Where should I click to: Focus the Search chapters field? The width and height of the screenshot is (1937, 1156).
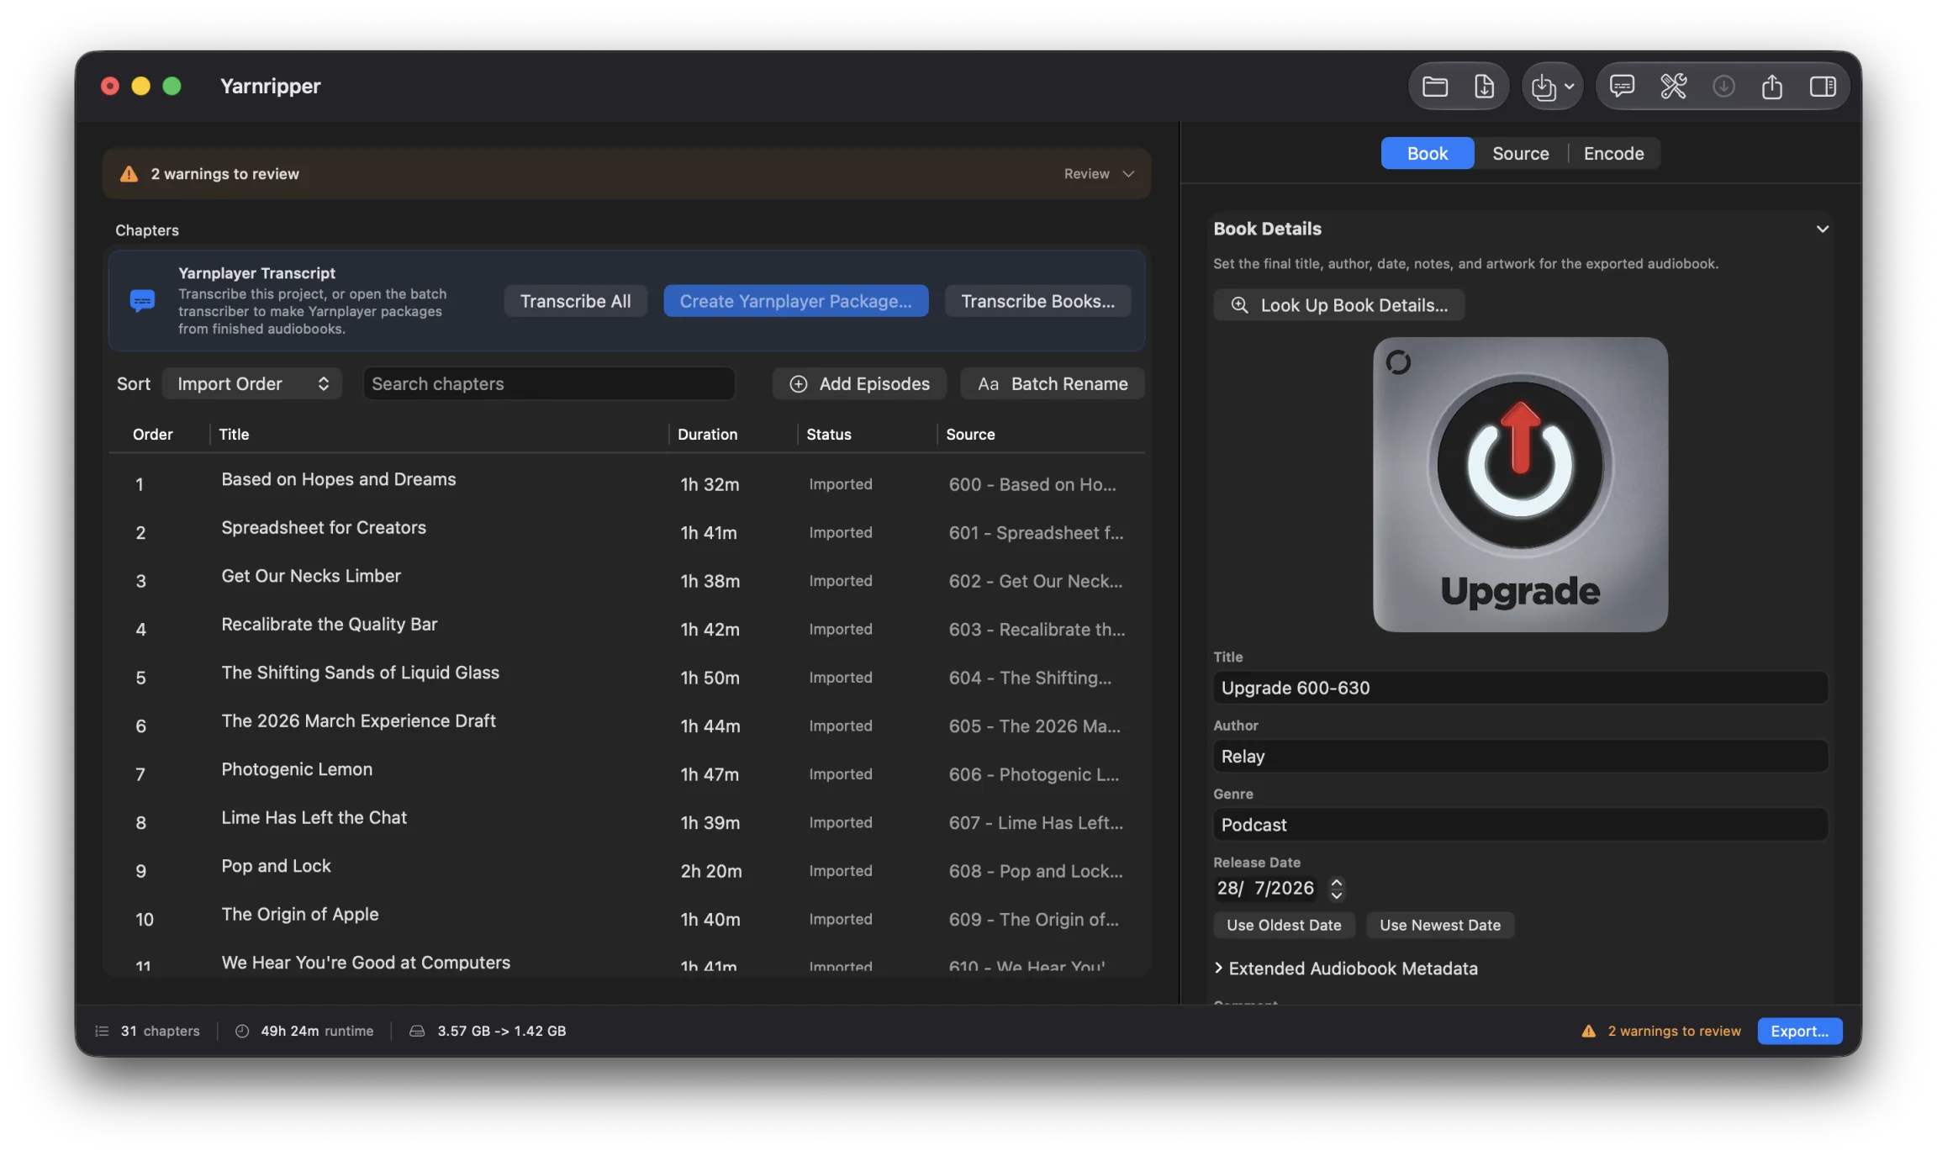tap(549, 383)
